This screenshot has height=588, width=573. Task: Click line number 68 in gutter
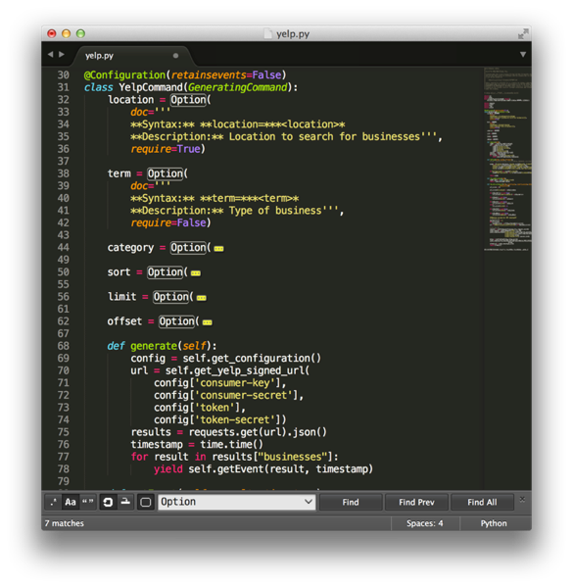(63, 346)
